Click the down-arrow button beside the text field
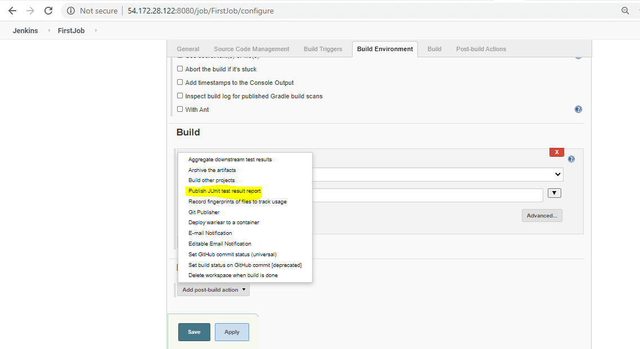Viewport: 640px width, 349px height. 554,193
